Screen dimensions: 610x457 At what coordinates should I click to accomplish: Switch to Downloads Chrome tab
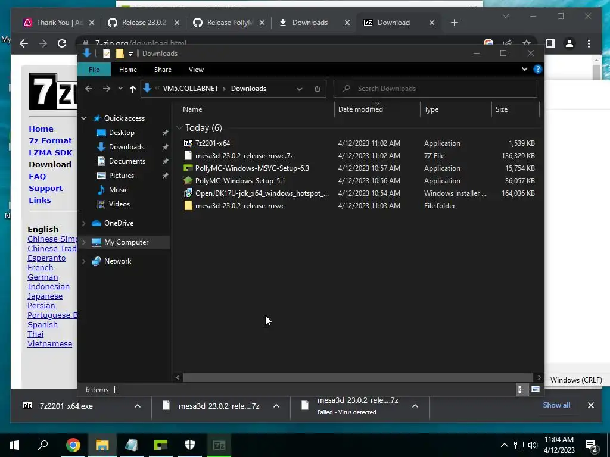(x=313, y=23)
